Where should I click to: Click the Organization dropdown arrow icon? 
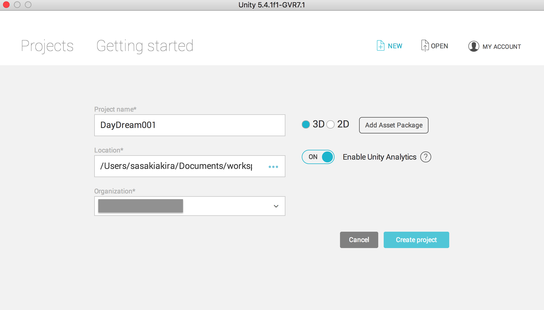(276, 206)
